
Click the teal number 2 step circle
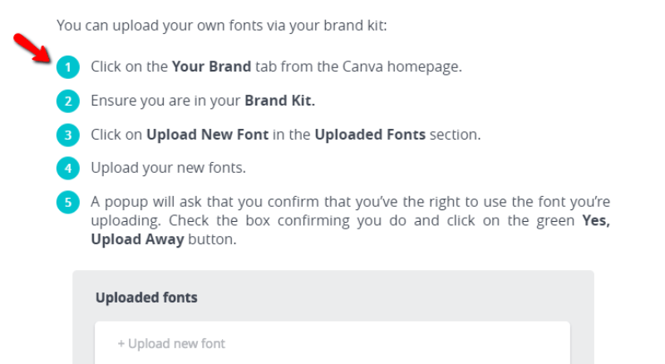pyautogui.click(x=67, y=101)
